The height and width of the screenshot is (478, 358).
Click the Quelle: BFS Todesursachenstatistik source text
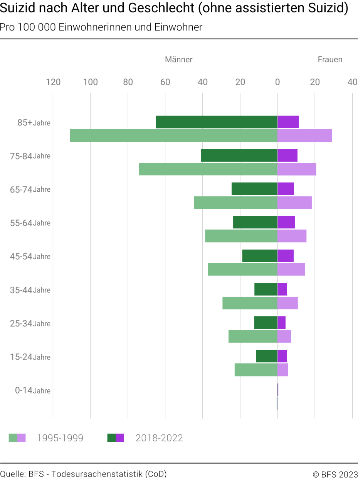point(83,474)
